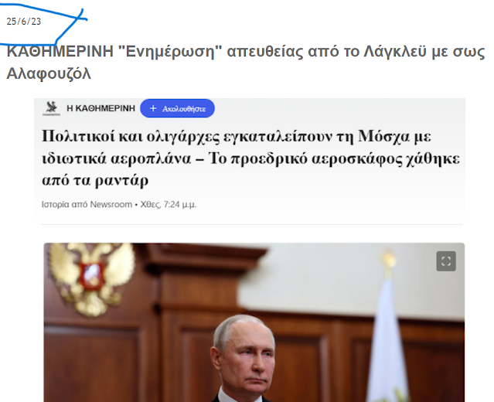Click the plus icon in Ακολουθήστε button
Viewport: 494px width, 402px height.
(x=153, y=108)
